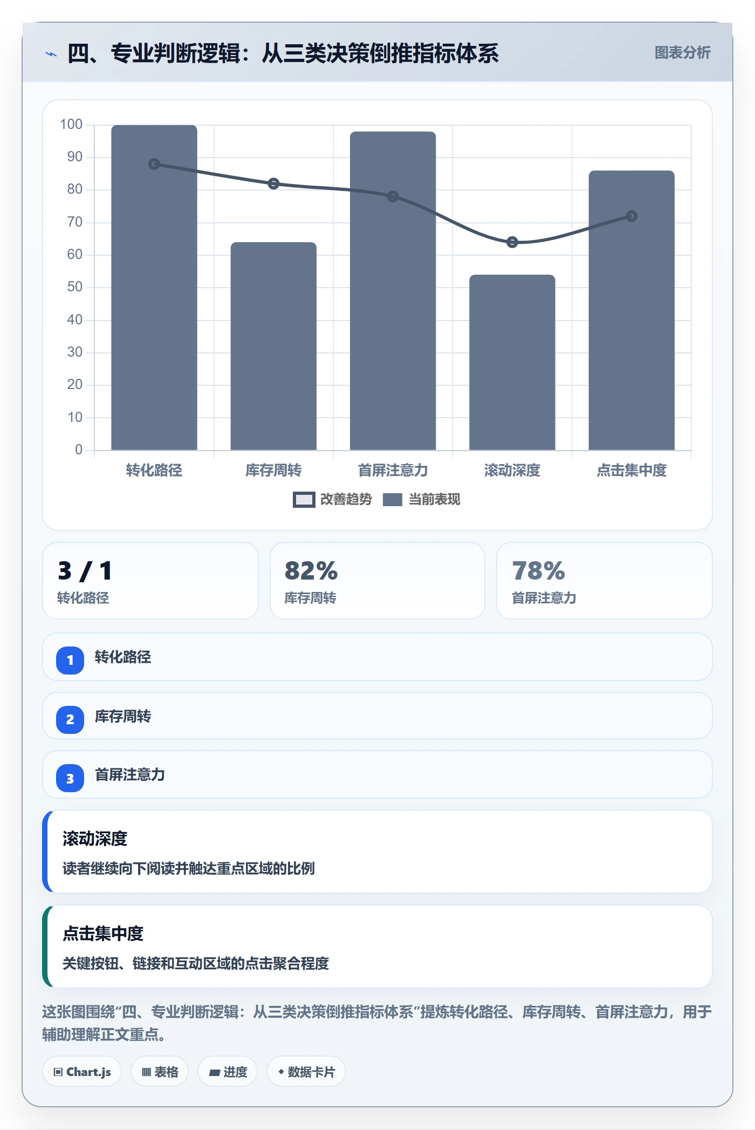Image resolution: width=755 pixels, height=1130 pixels.
Task: Click the caption text starting 这张图围绕
Action: tap(377, 1023)
